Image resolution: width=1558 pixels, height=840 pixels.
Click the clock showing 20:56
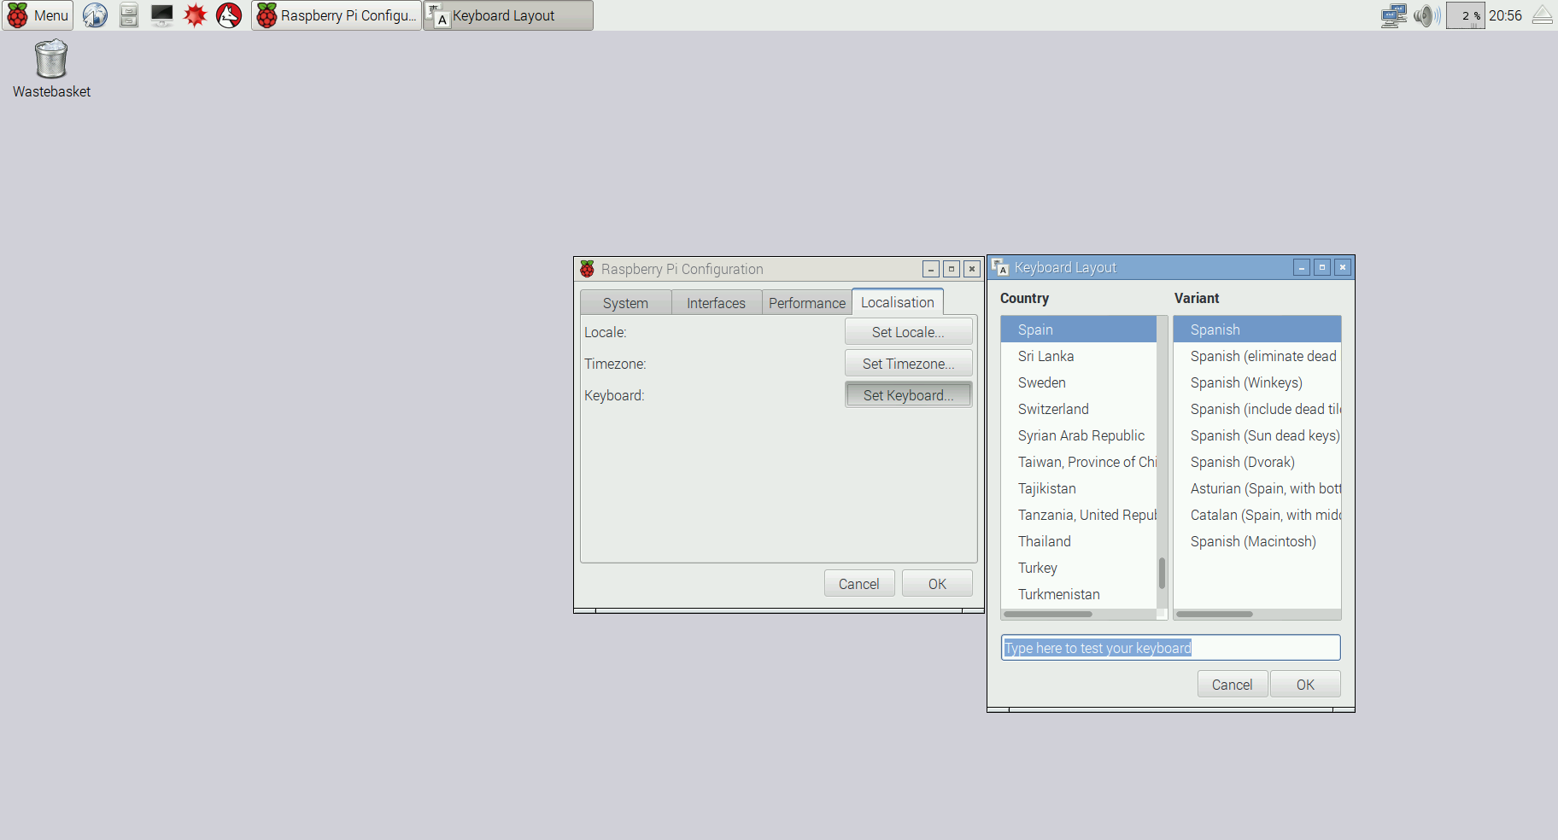coord(1506,15)
